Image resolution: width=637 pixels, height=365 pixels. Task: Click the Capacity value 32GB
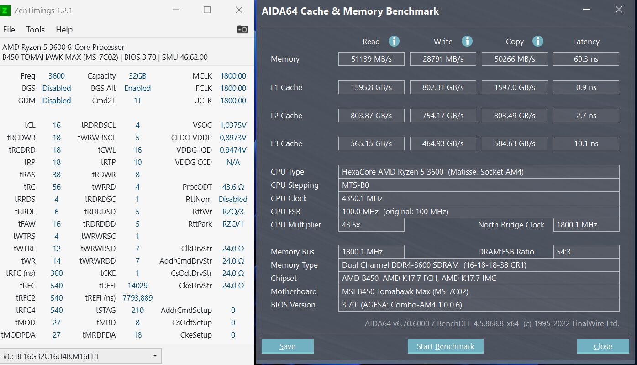click(x=137, y=76)
